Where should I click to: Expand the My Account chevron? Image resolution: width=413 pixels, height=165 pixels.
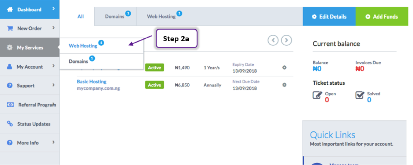coord(54,66)
